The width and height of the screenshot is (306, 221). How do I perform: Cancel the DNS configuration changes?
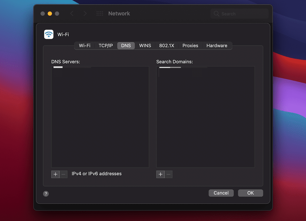tap(221, 193)
